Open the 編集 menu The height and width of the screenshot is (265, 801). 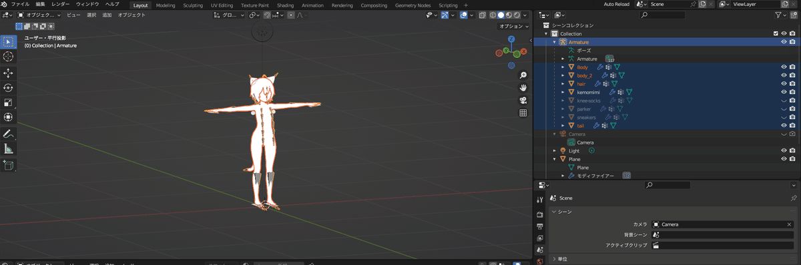coord(41,5)
